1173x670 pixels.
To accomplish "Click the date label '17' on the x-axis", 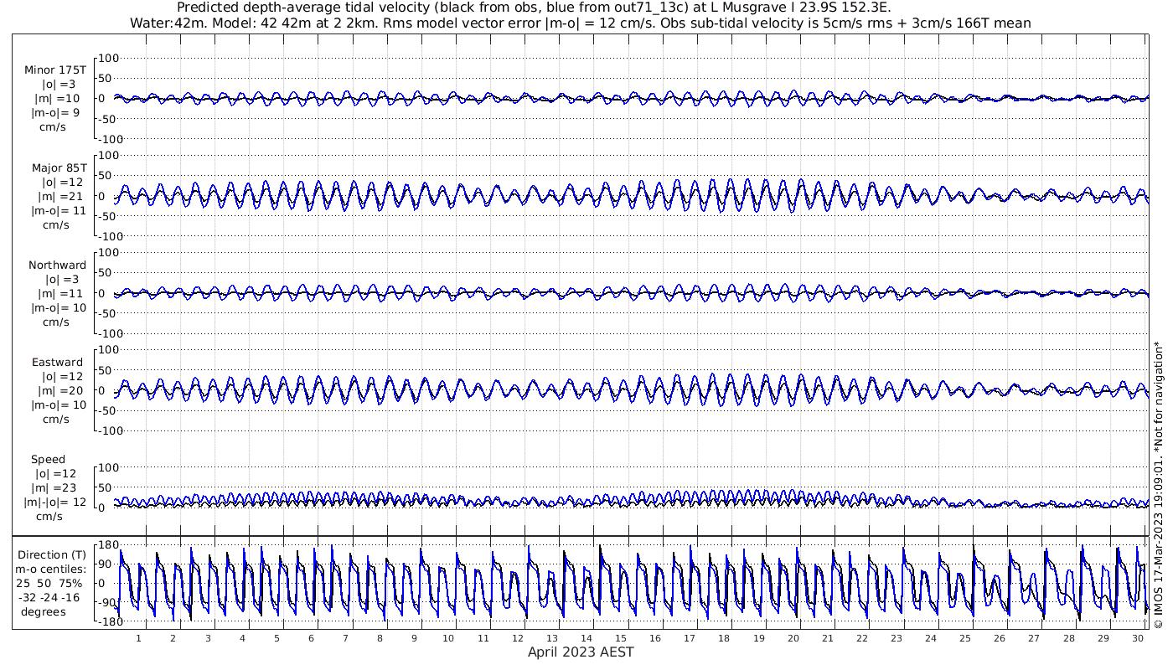I will click(690, 638).
